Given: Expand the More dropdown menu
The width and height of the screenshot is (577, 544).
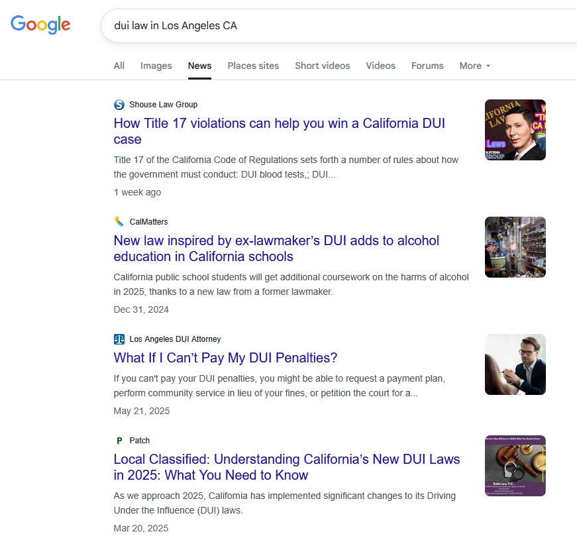Looking at the screenshot, I should pyautogui.click(x=475, y=66).
